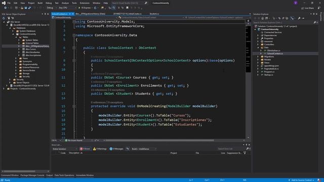Screen dimensions: 324x182
Task: Click the user account avatar icon
Action: [296, 3]
